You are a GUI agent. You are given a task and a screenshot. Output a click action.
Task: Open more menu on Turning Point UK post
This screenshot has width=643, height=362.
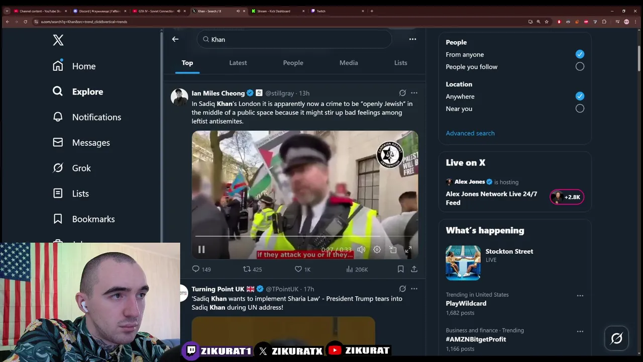(x=414, y=289)
